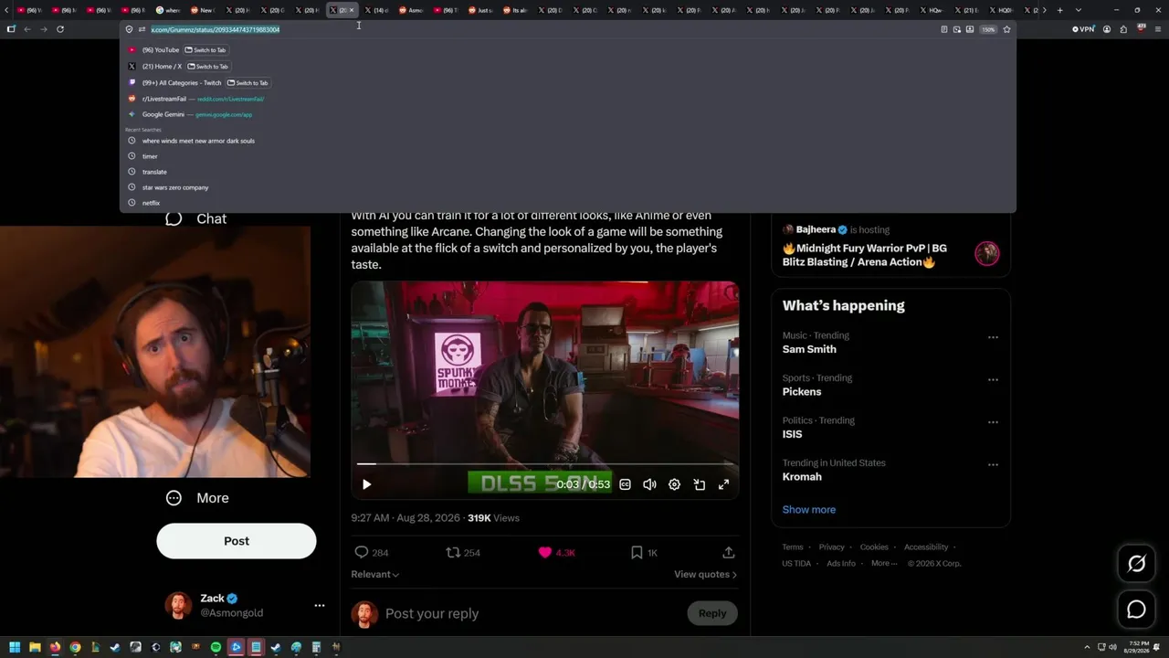Open the Windows Start menu

[15, 647]
